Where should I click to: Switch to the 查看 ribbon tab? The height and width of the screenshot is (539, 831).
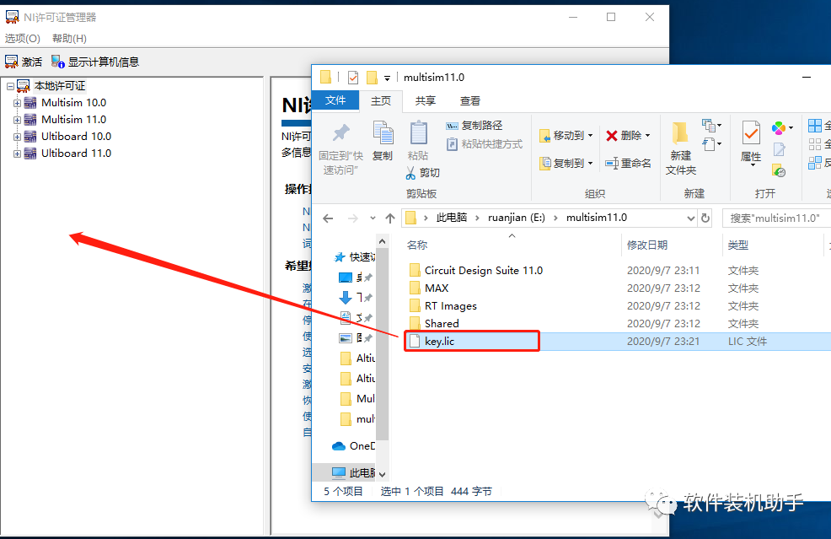point(469,100)
